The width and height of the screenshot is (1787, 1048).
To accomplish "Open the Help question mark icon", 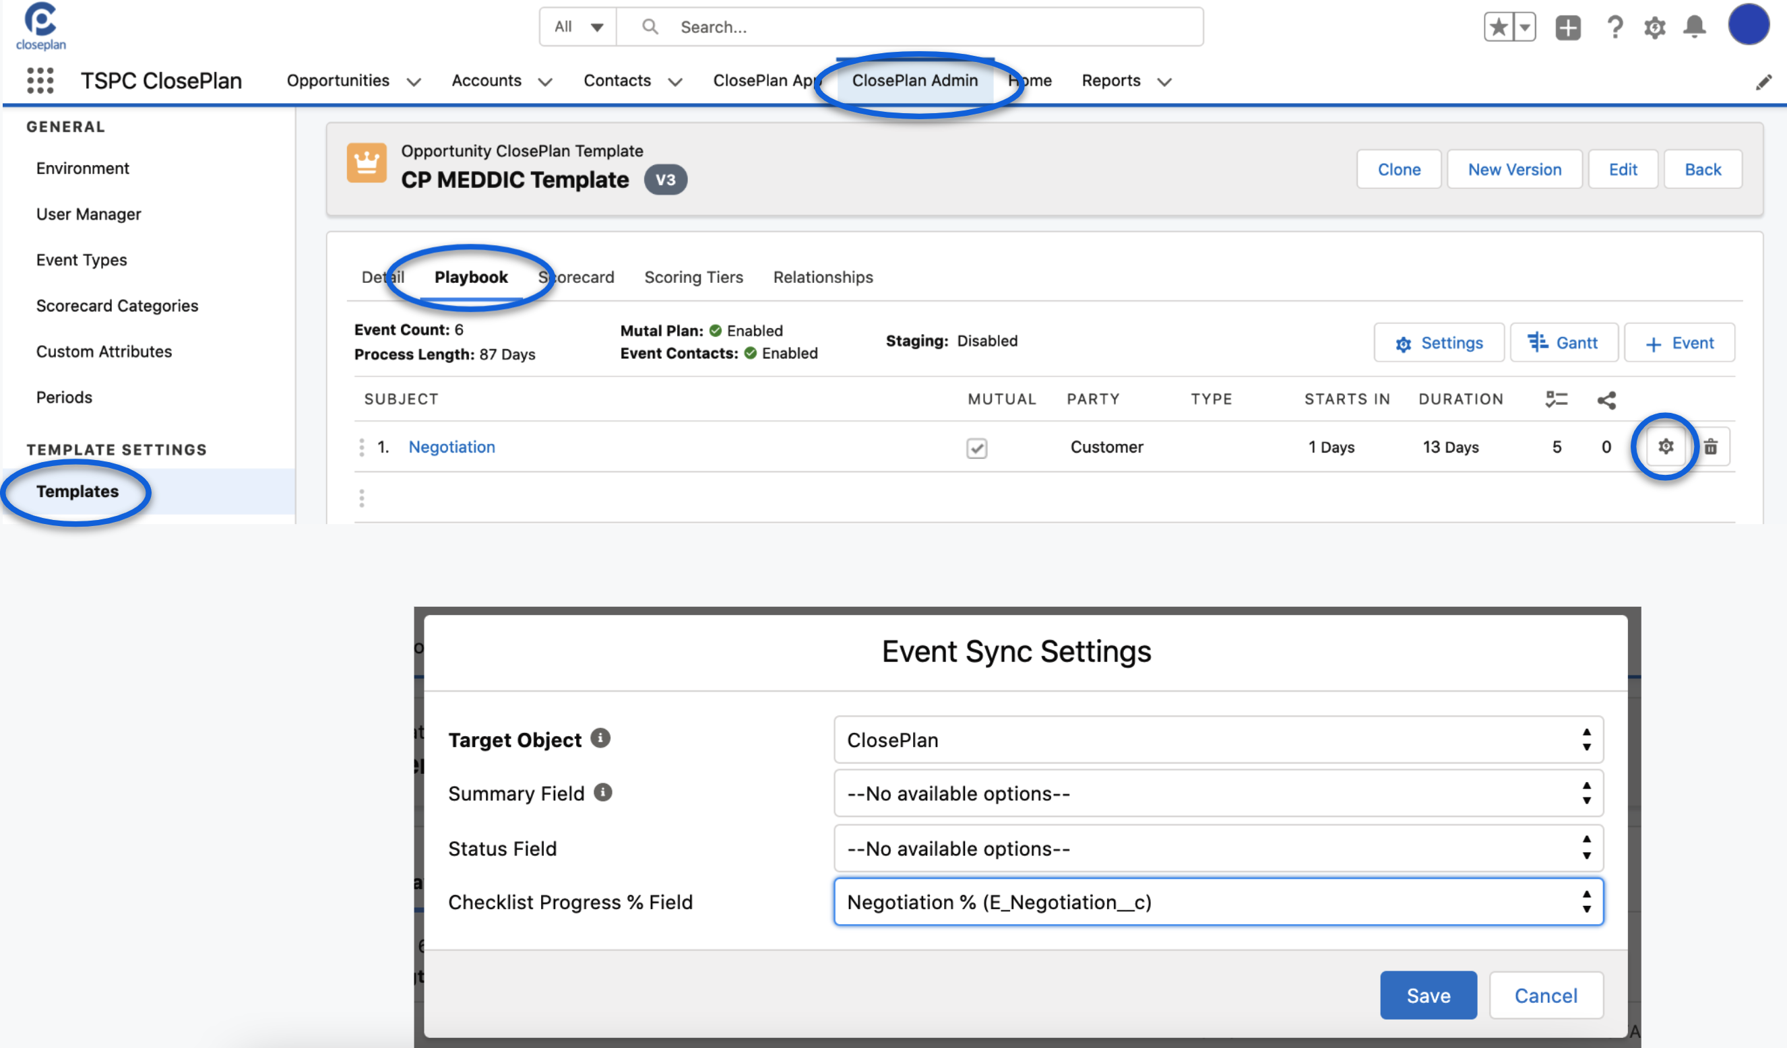I will 1614,28.
